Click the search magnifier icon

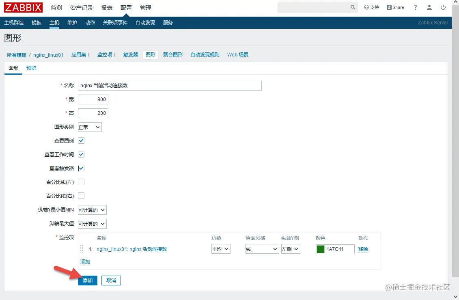tap(353, 7)
